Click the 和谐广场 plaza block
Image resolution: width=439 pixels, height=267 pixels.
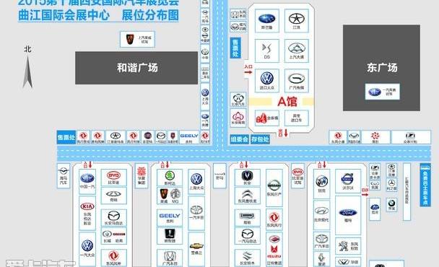(x=136, y=68)
